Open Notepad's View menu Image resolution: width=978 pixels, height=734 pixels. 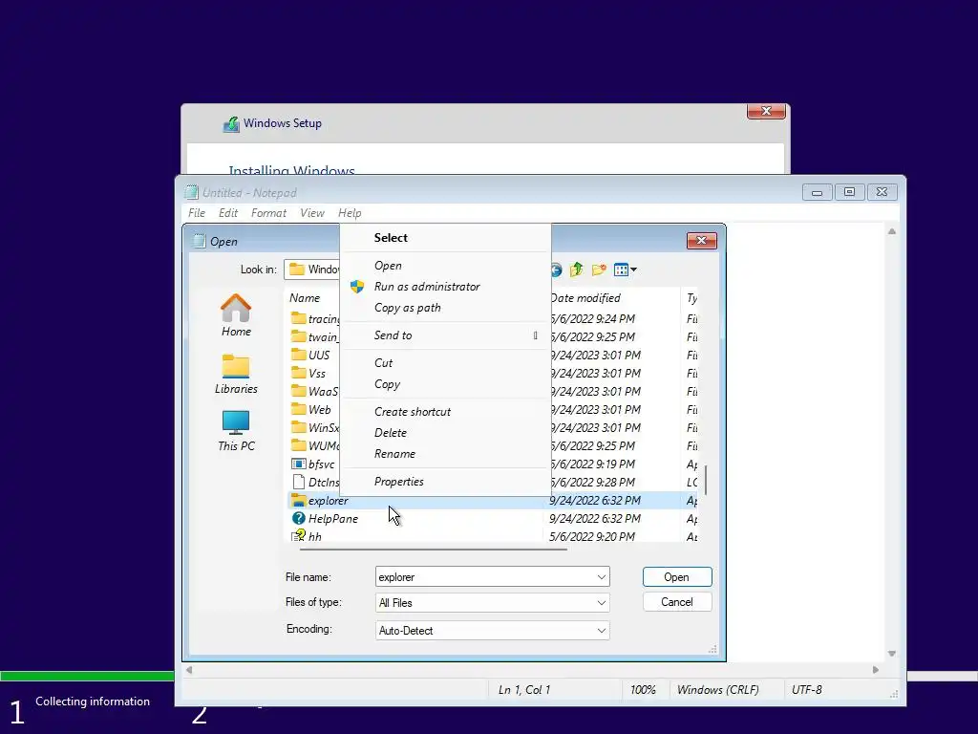(312, 213)
